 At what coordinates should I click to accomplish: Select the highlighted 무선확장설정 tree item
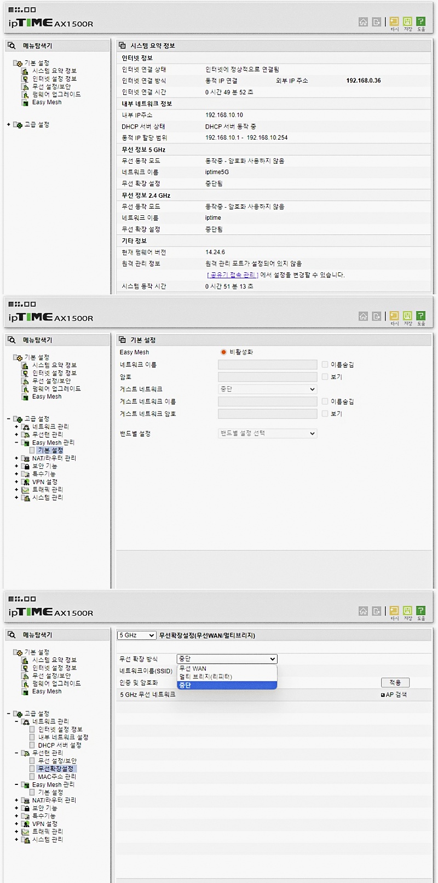[57, 769]
